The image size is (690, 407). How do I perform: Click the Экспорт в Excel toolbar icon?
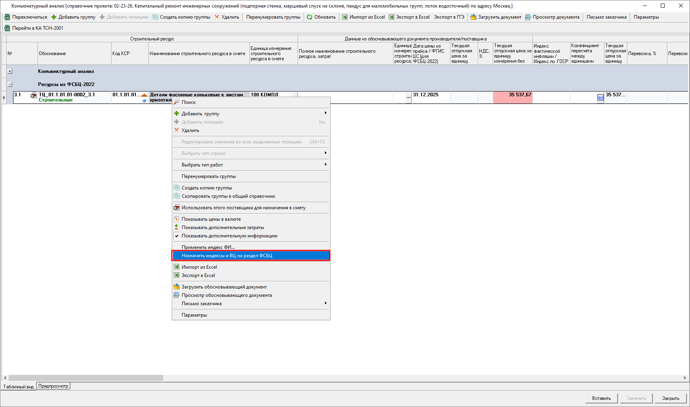(392, 17)
